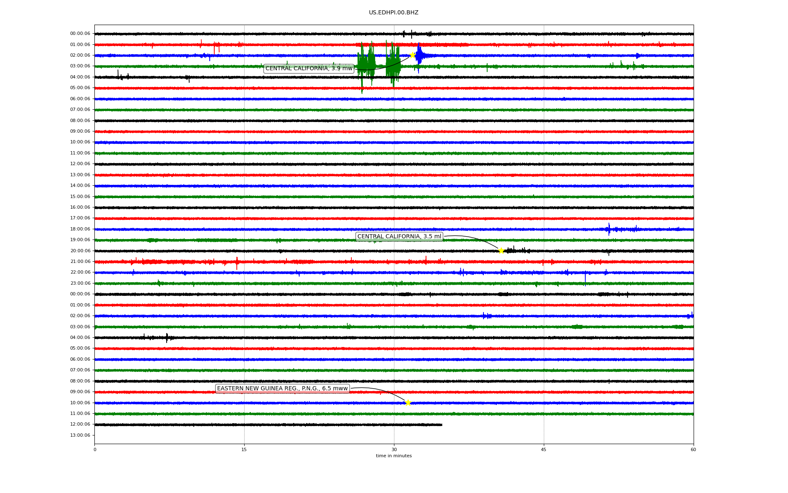Click the first 00:00:06 row label

(x=80, y=34)
